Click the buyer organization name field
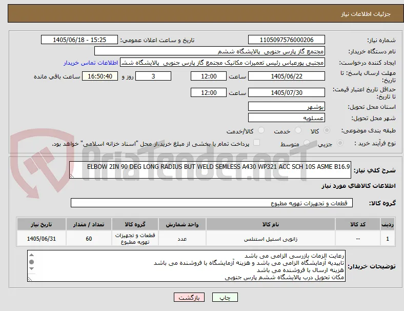 (209, 51)
